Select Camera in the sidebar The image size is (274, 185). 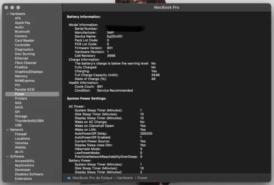tap(21, 36)
